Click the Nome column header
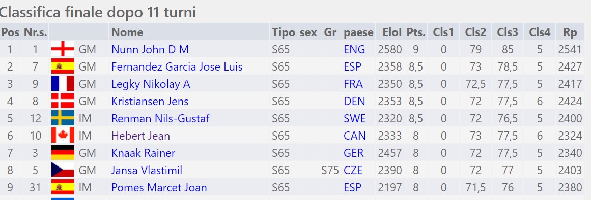 [x=127, y=32]
